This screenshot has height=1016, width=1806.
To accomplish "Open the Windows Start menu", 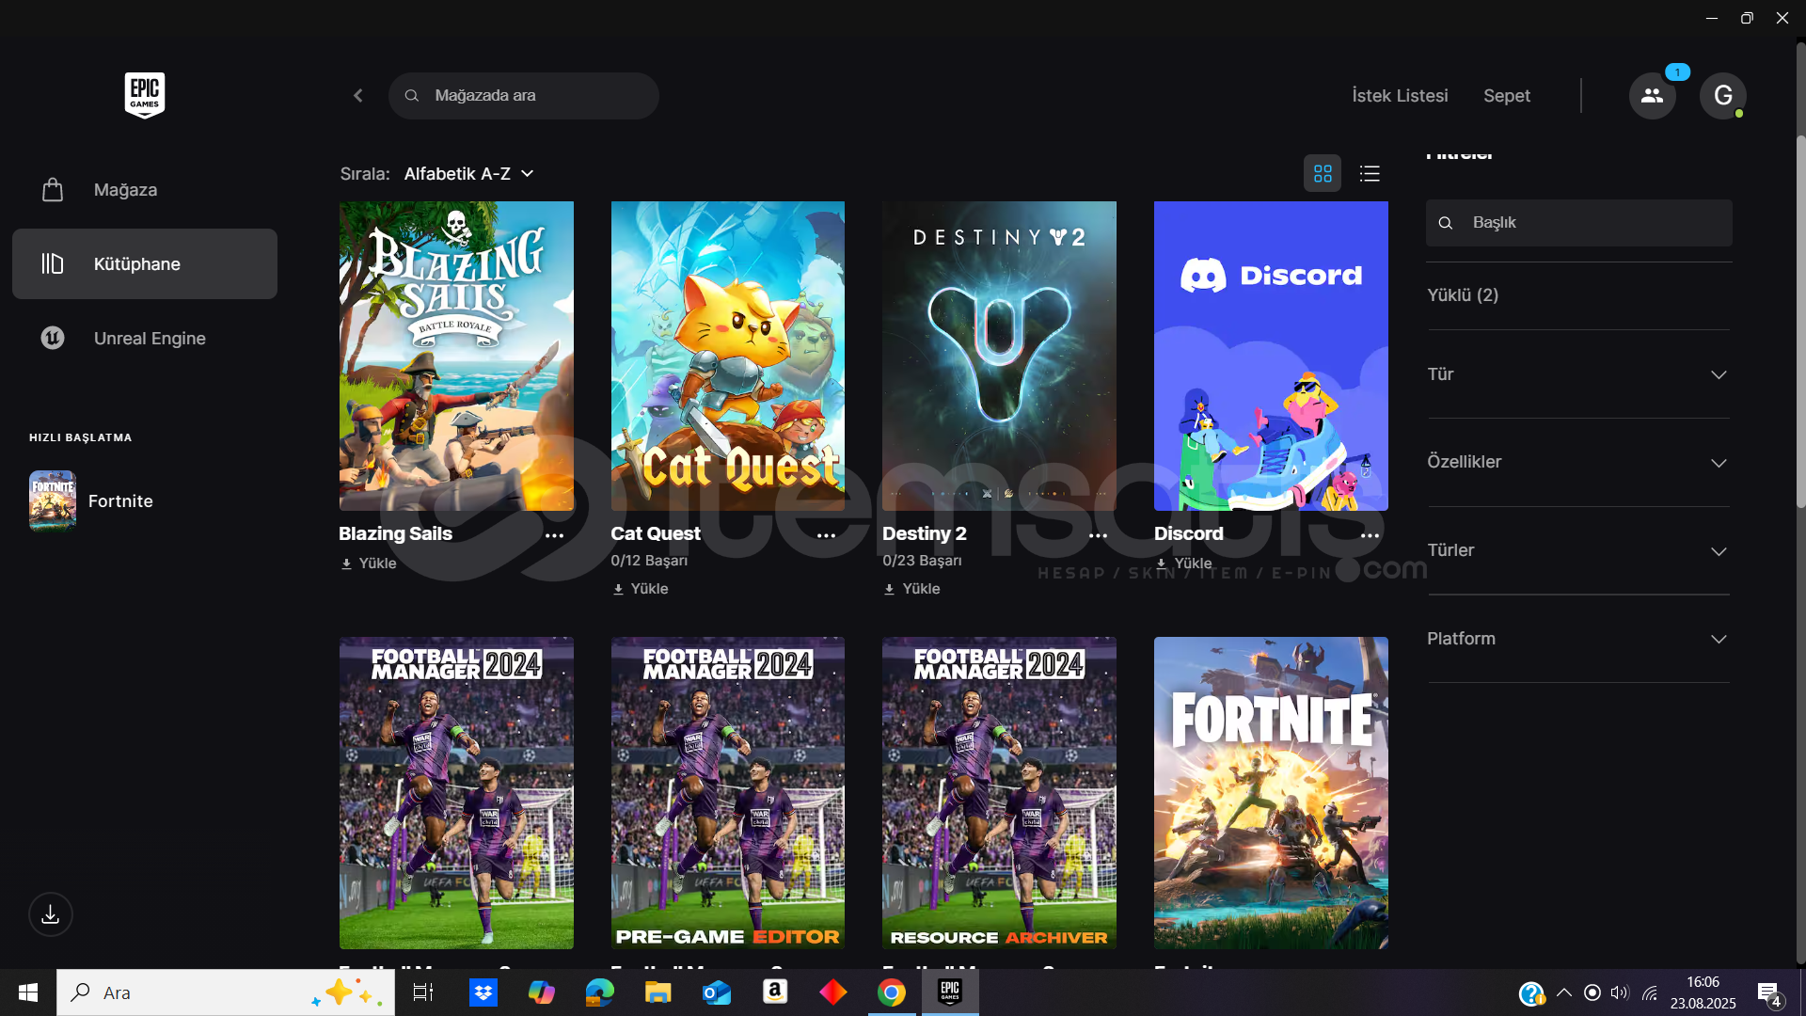I will click(28, 992).
